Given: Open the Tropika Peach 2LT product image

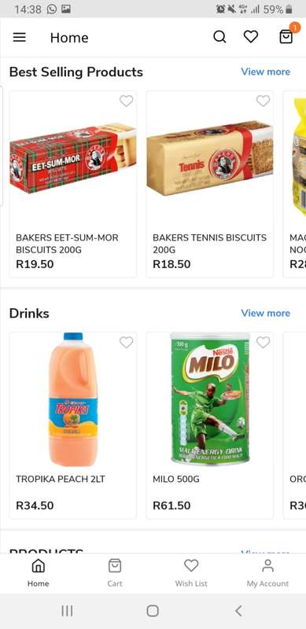Looking at the screenshot, I should (73, 399).
